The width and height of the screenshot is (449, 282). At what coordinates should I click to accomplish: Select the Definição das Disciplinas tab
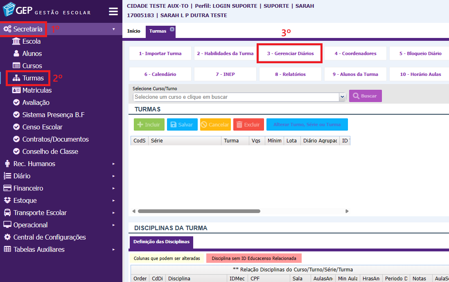coord(161,242)
